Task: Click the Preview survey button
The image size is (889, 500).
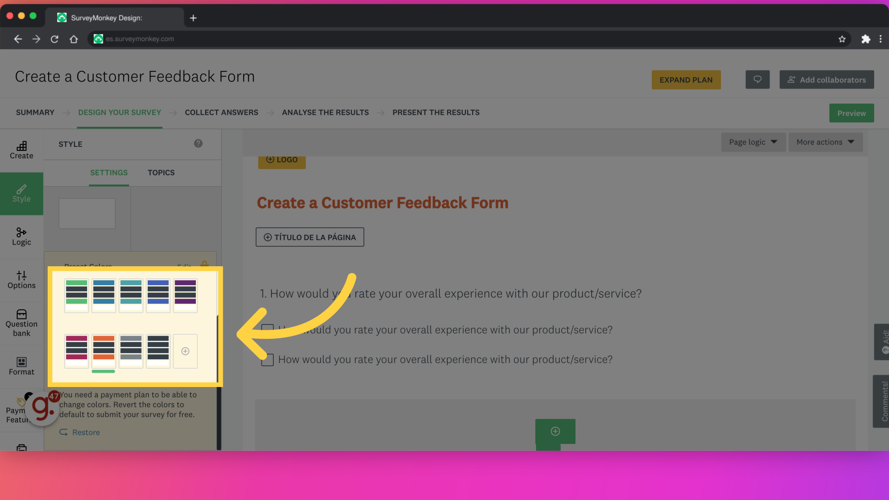Action: tap(851, 112)
